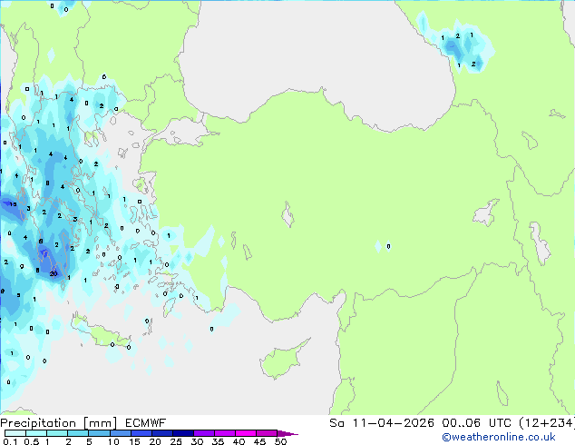Click the legend label '35'
Screen dimensions: 575x445
click(x=218, y=441)
